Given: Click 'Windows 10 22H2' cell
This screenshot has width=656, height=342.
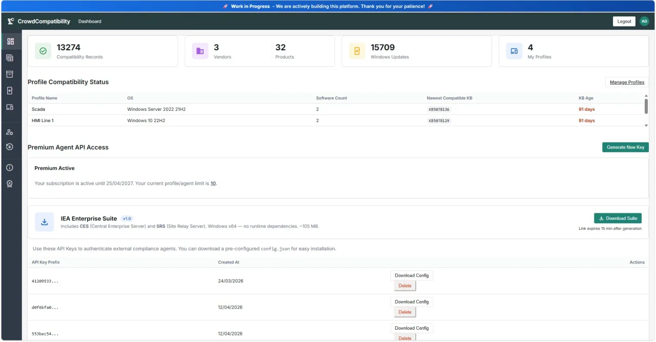Looking at the screenshot, I should (146, 120).
